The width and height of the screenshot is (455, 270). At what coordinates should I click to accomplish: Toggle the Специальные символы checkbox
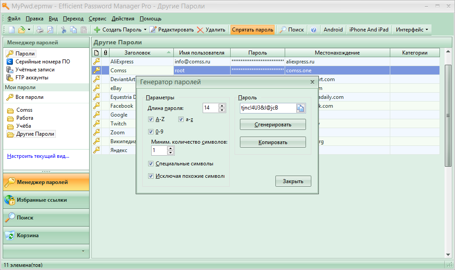click(x=151, y=164)
